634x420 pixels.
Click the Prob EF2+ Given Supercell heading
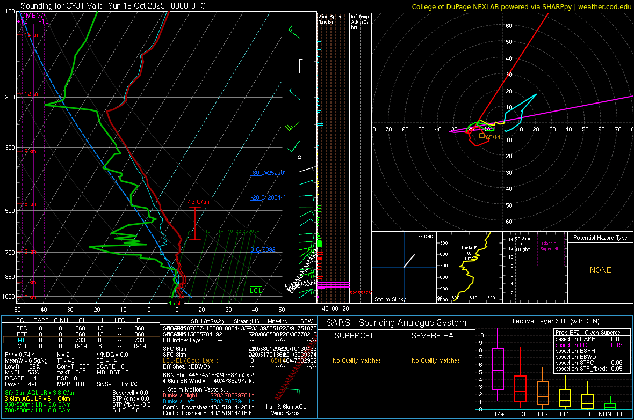(589, 333)
